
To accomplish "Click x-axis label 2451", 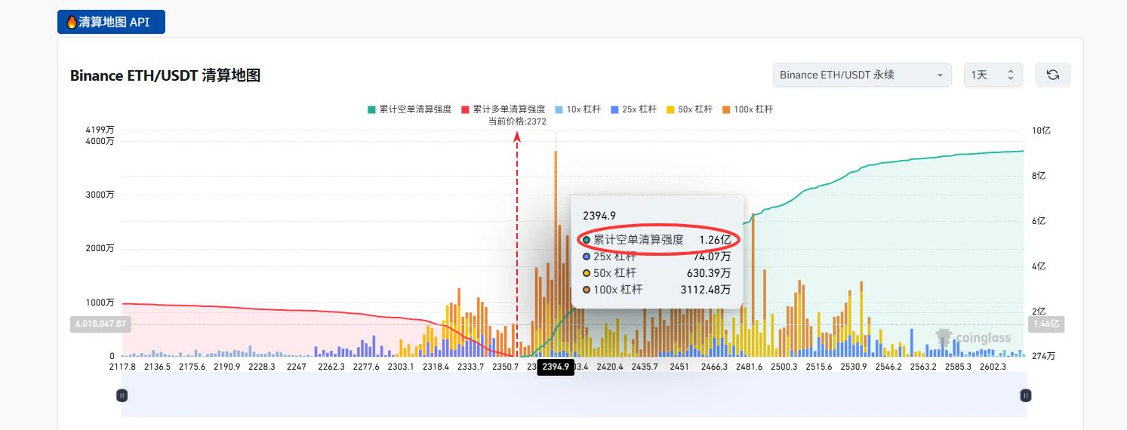I will 679,367.
